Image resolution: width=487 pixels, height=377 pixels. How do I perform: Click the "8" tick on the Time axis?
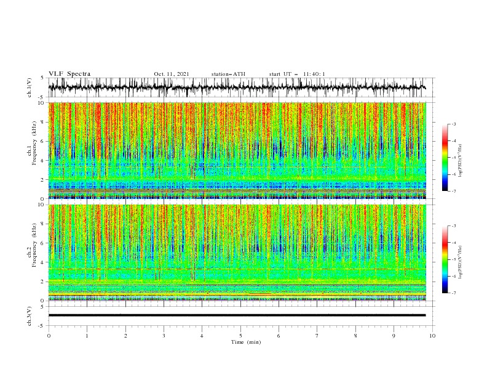[355, 336]
